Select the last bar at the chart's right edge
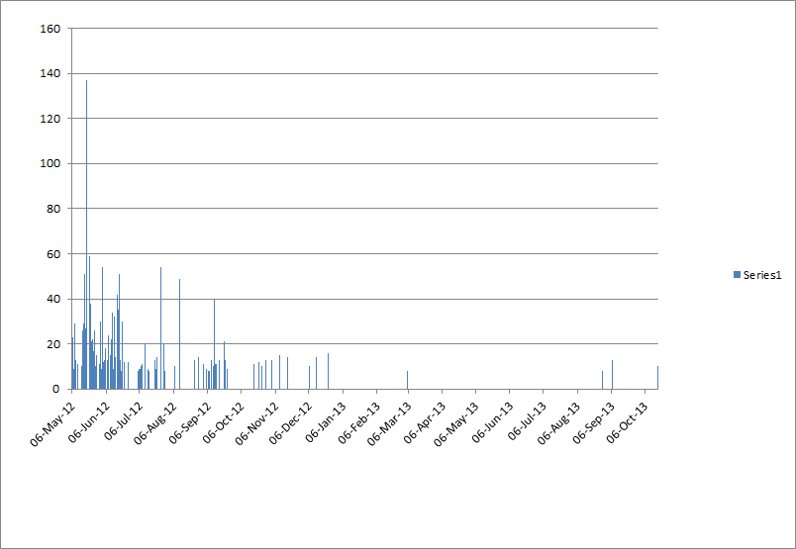 point(657,378)
